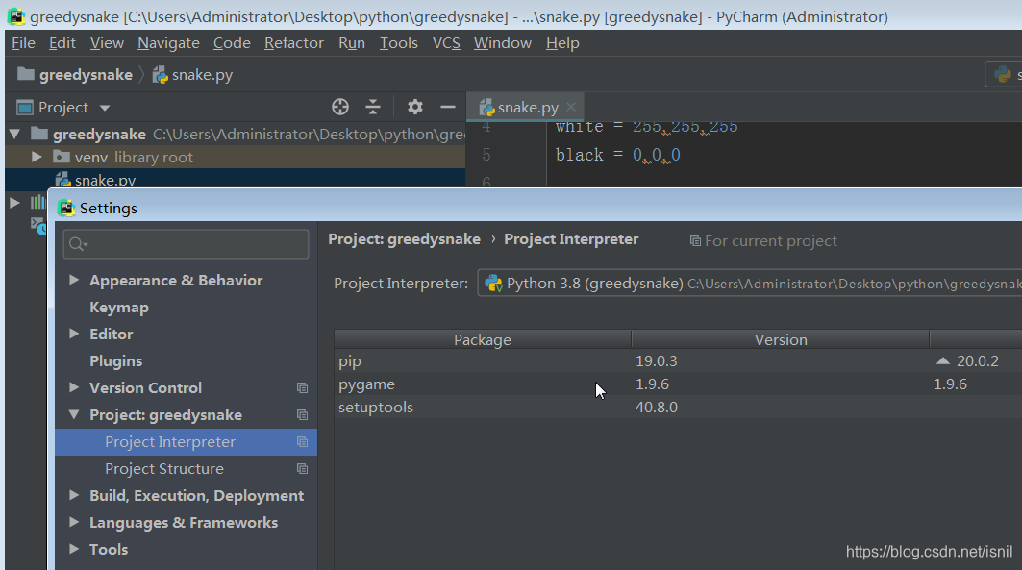Open the VCS menu

coord(446,43)
